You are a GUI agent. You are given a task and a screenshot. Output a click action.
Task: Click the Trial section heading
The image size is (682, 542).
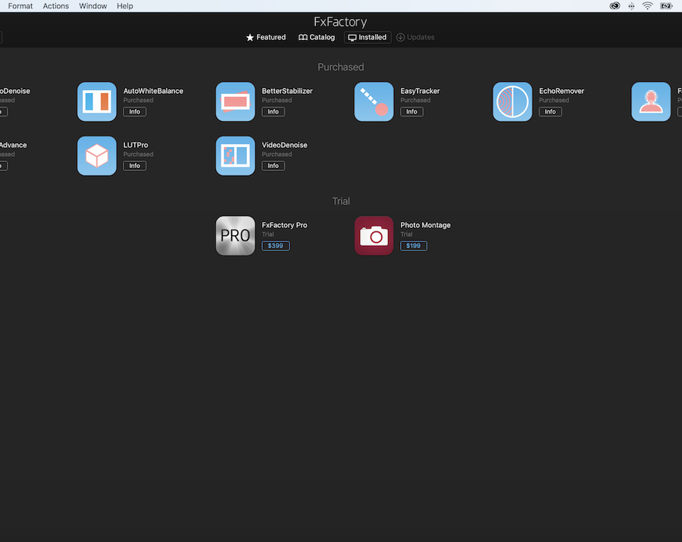[x=341, y=201]
